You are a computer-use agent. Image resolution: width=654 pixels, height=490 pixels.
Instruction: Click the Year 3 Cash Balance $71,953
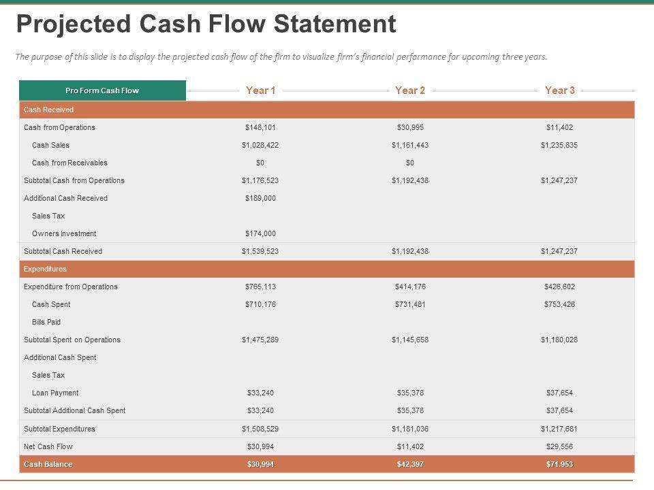pos(559,464)
